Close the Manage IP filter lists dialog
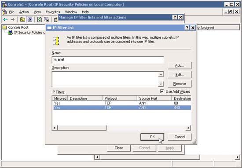The width and height of the screenshot is (242, 168). click(180, 17)
